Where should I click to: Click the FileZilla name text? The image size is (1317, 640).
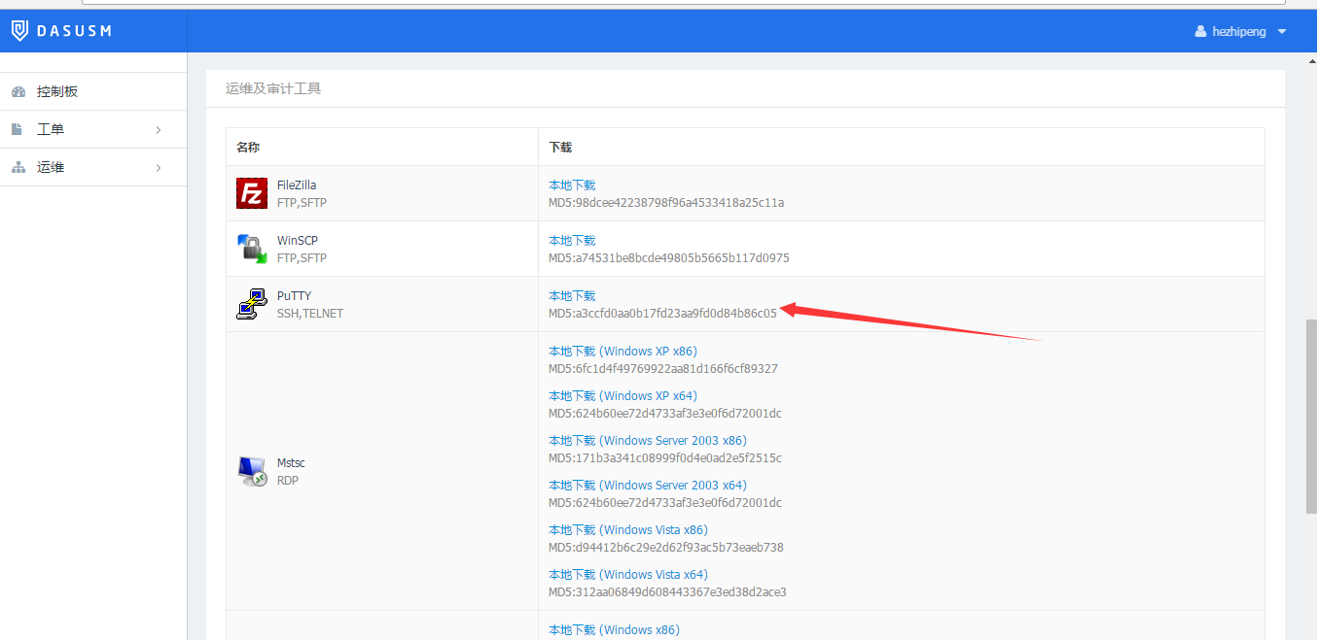point(297,185)
